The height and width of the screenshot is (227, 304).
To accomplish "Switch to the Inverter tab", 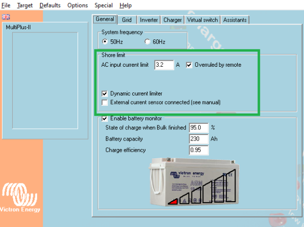I will 148,20.
